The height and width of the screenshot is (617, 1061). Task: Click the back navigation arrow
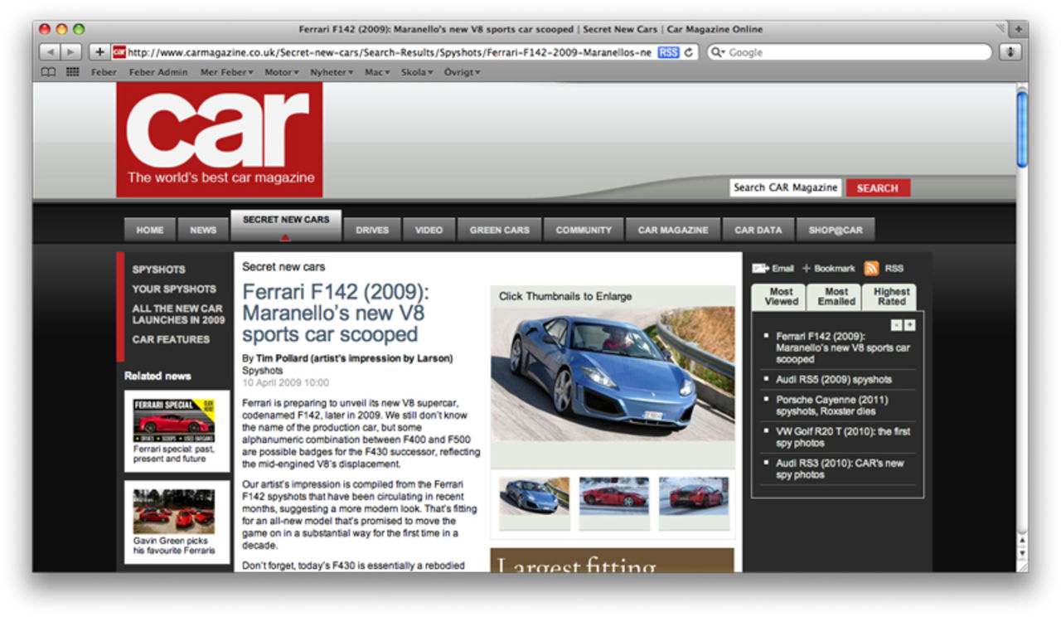51,51
